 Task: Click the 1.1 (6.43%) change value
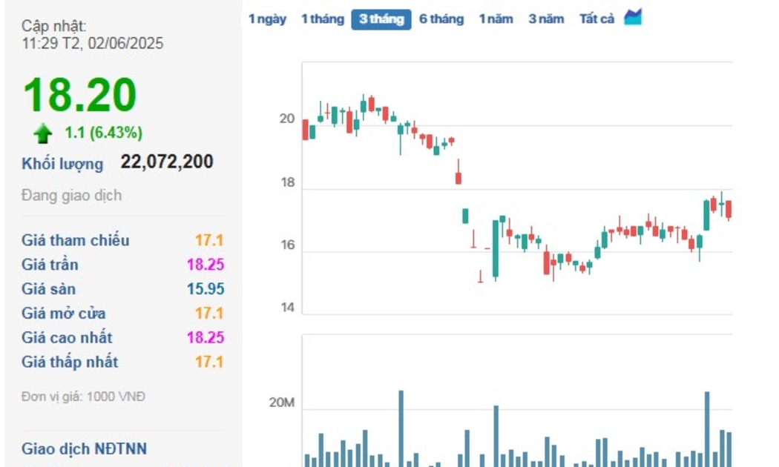click(x=104, y=133)
